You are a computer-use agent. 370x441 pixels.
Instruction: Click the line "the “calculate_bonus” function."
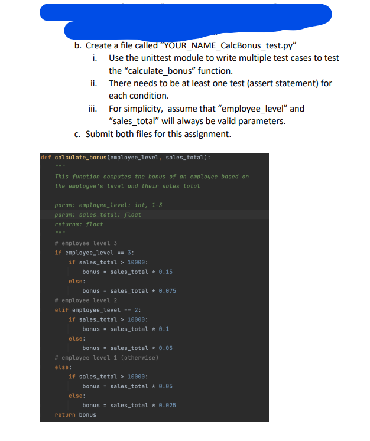click(171, 71)
